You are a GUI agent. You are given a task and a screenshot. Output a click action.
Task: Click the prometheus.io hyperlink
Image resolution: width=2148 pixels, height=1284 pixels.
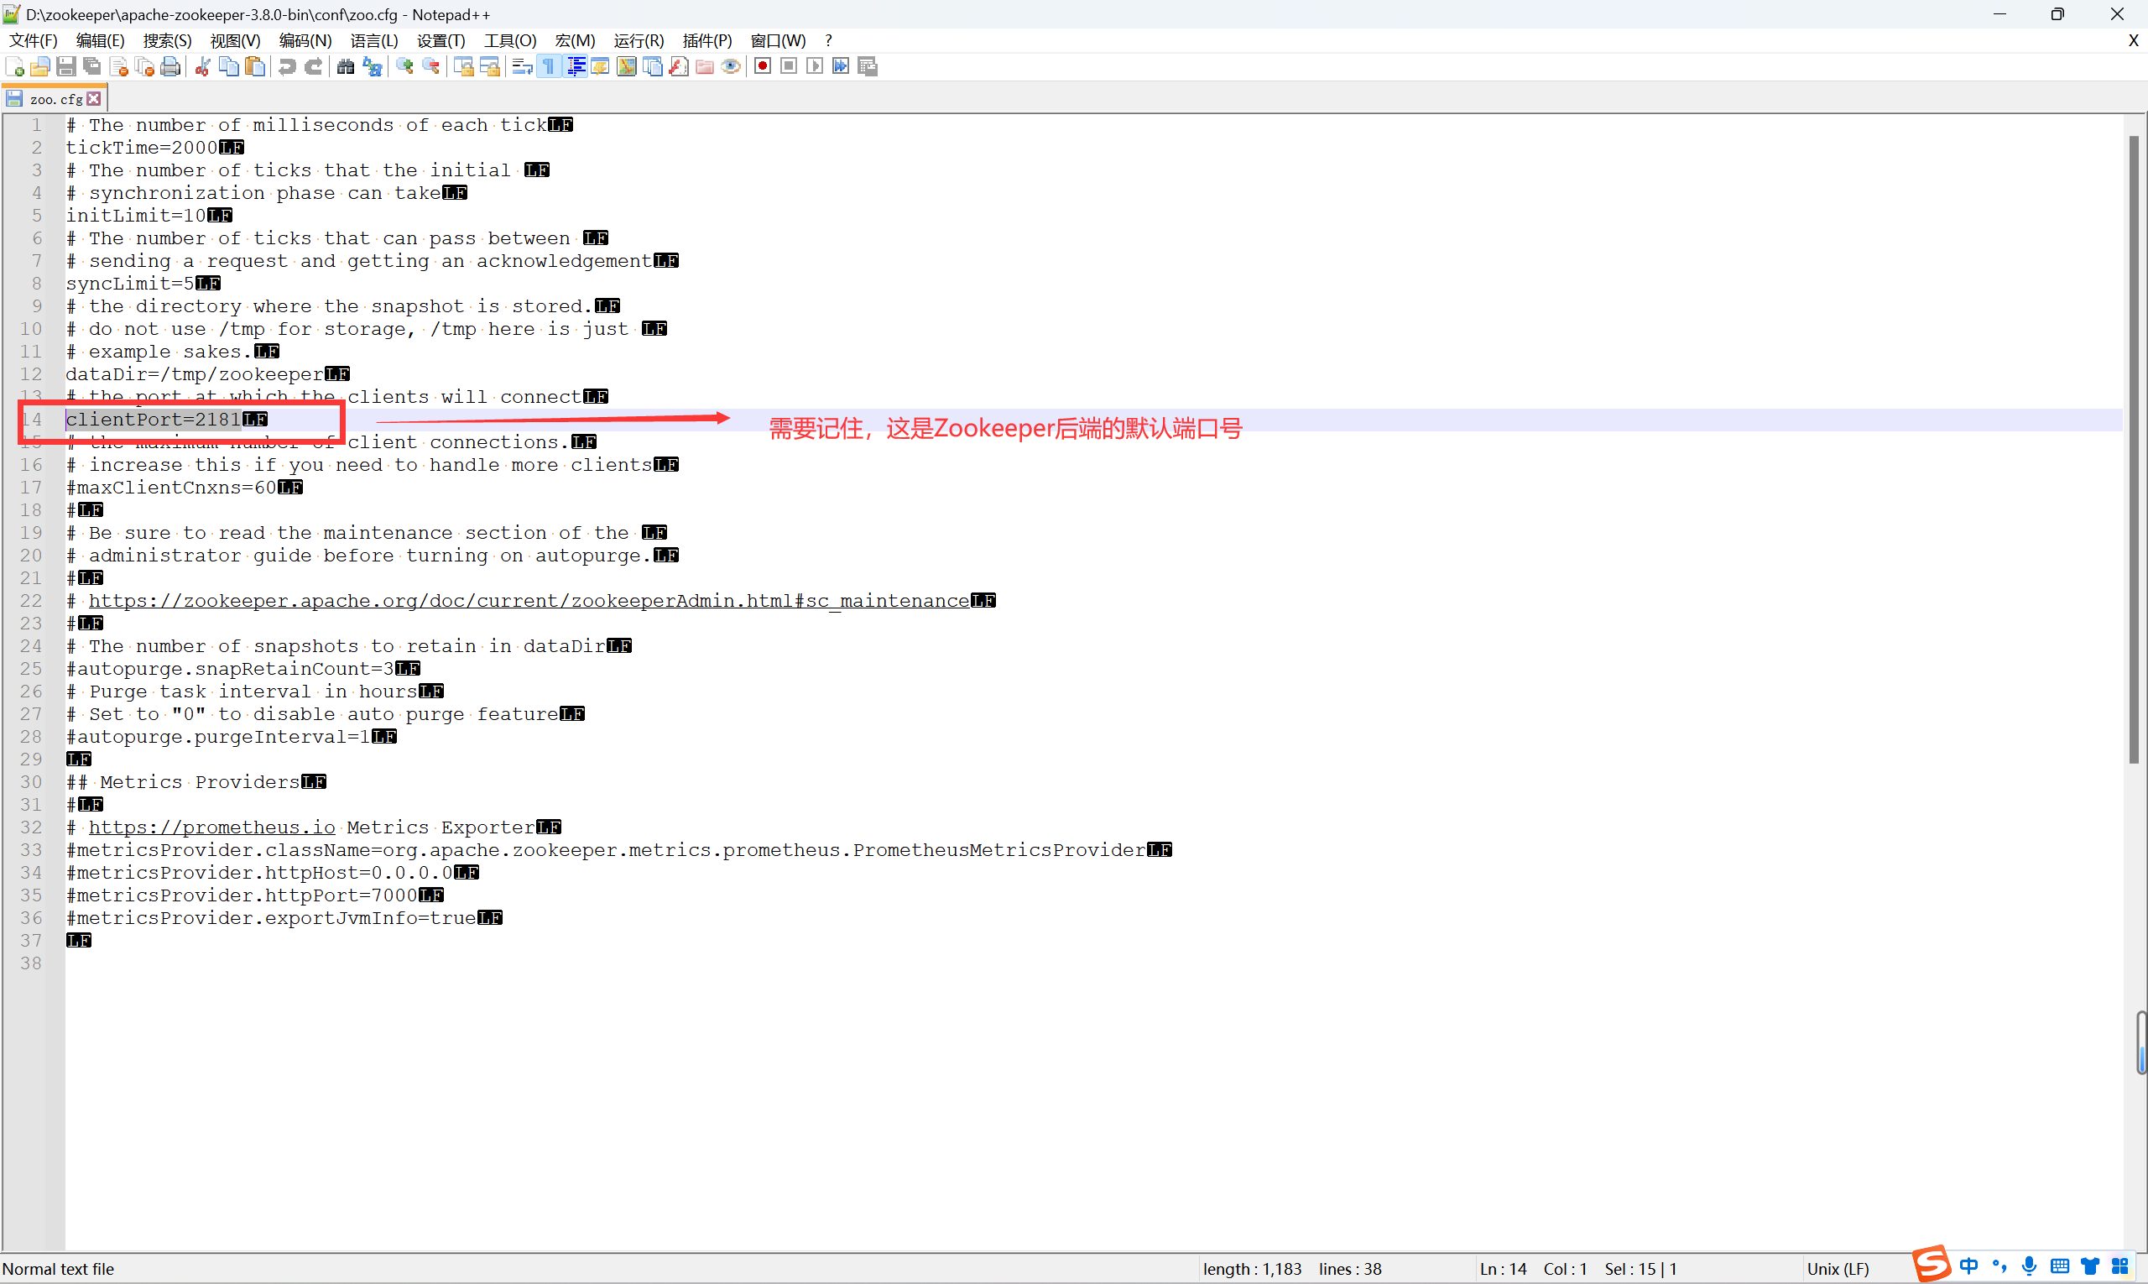pyautogui.click(x=211, y=827)
